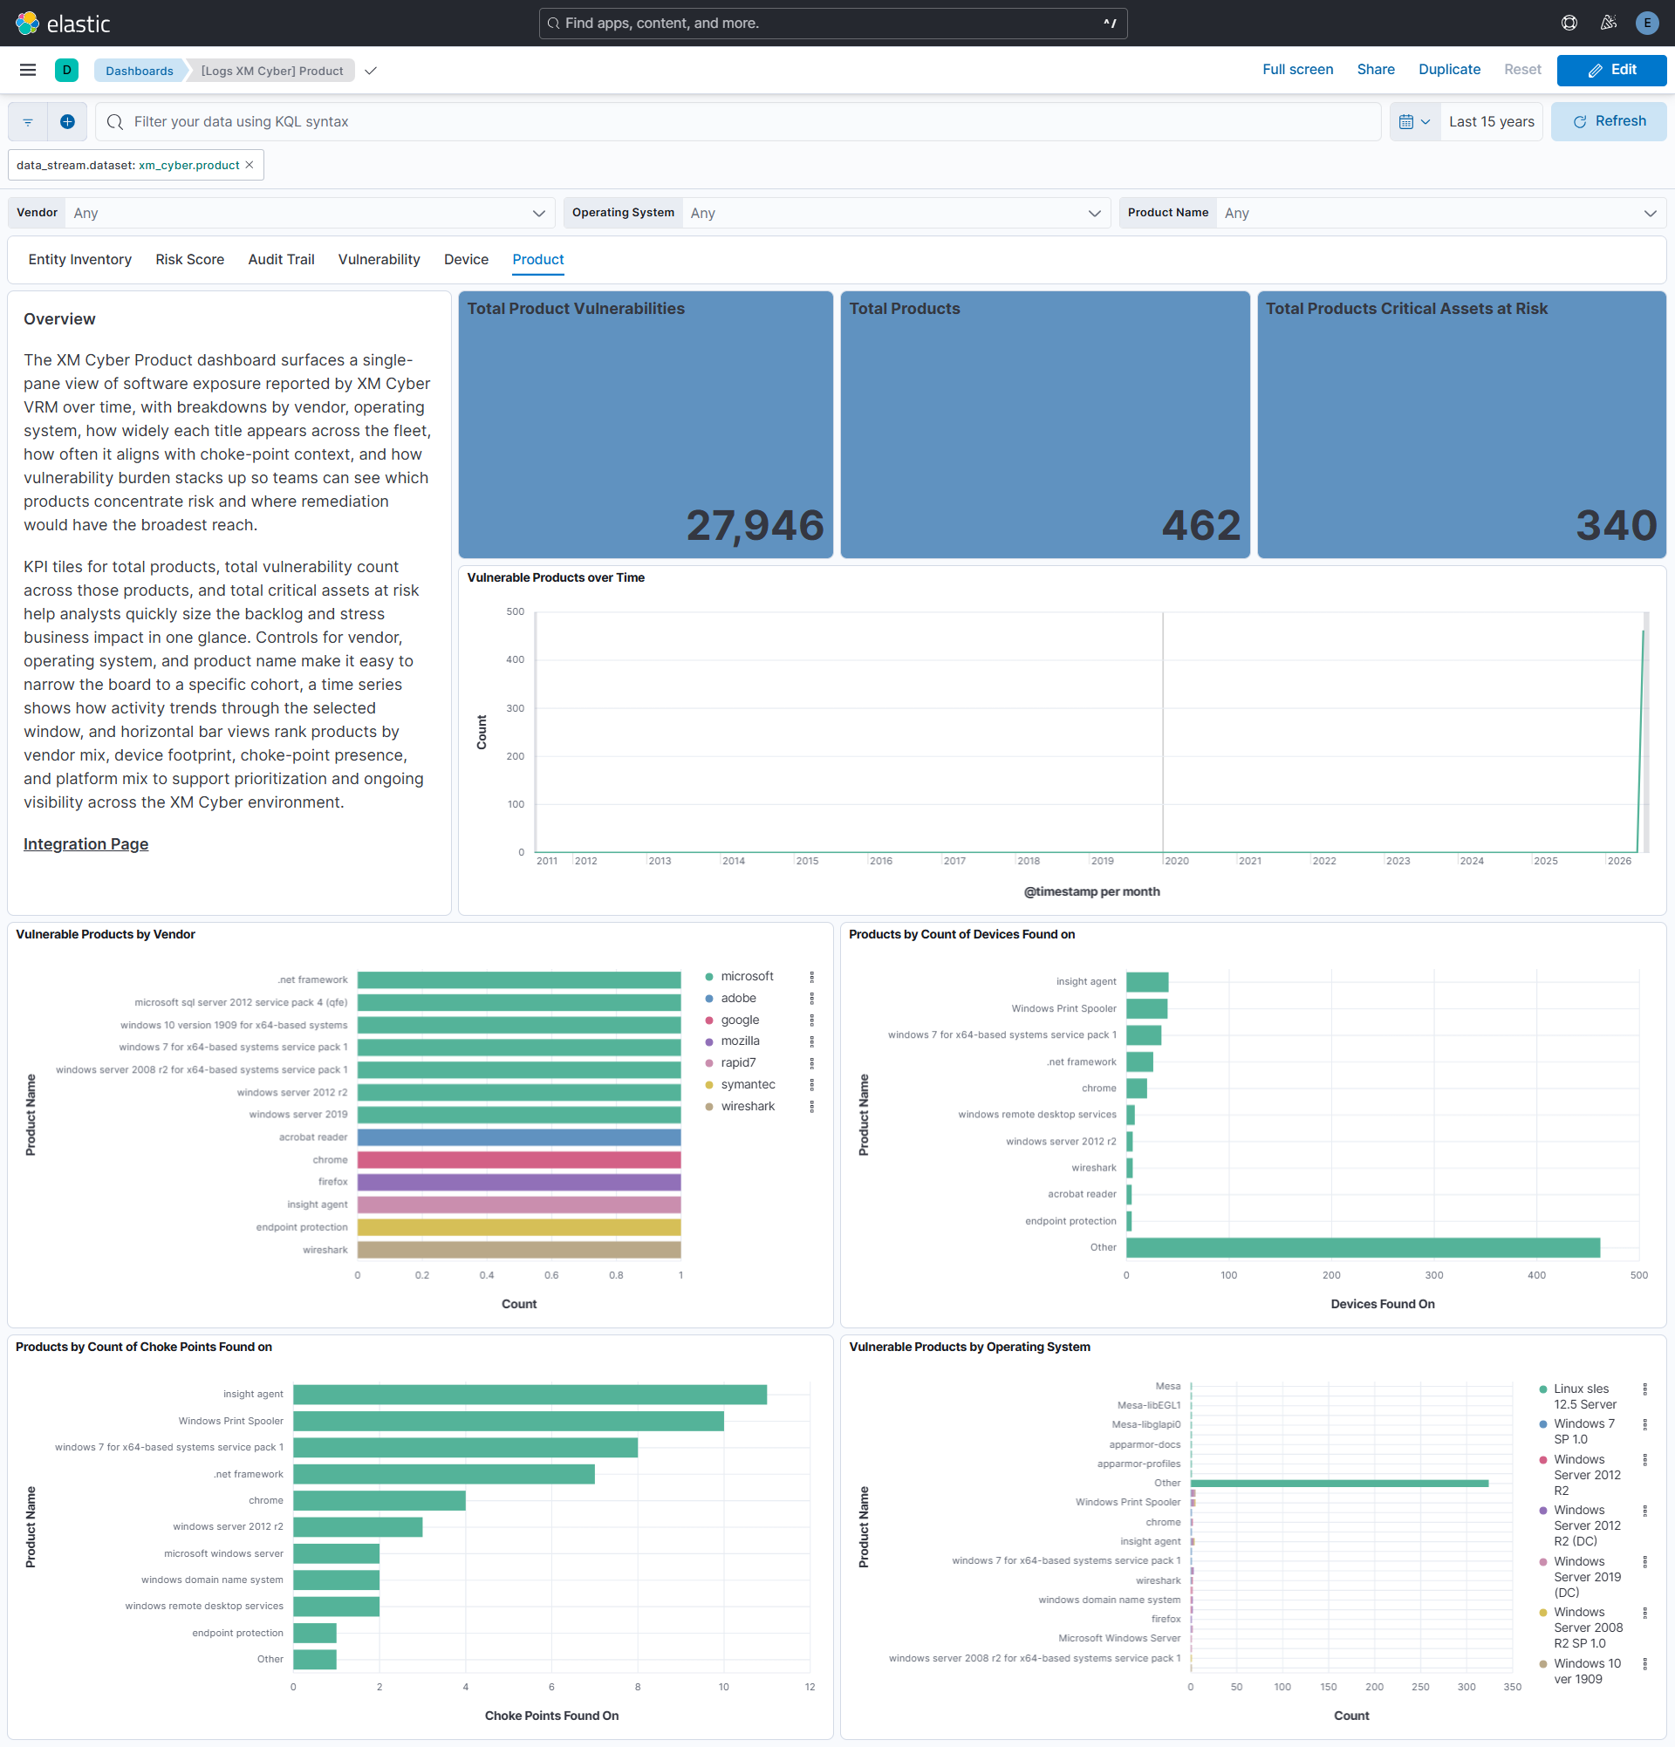Switch to Risk Score tab
This screenshot has height=1747, width=1675.
(x=190, y=259)
